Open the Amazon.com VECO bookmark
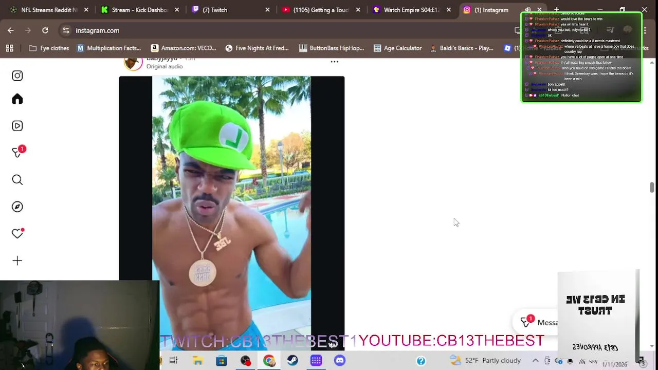This screenshot has height=370, width=658. [x=184, y=48]
